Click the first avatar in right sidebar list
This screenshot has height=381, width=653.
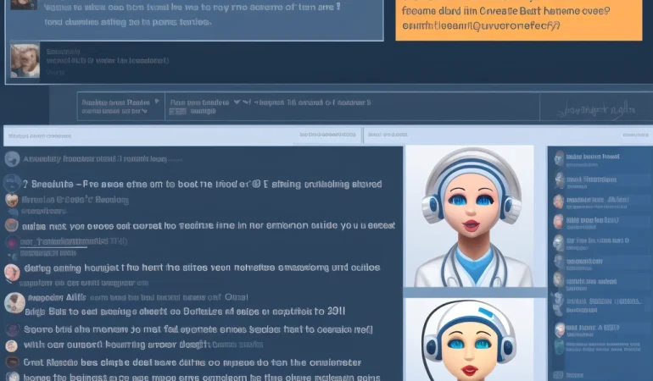click(x=557, y=157)
